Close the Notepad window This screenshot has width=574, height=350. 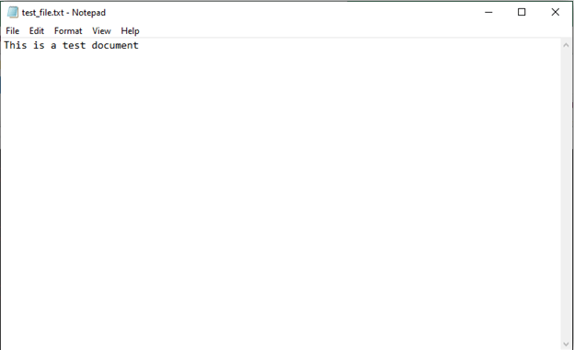click(556, 13)
